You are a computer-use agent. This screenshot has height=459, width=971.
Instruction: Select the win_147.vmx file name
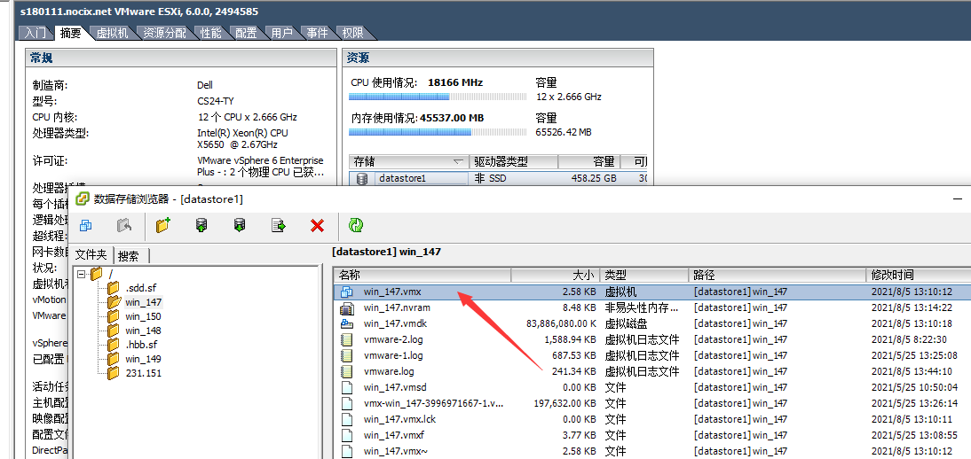pos(394,292)
